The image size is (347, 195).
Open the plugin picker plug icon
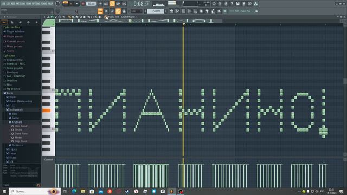(207, 11)
